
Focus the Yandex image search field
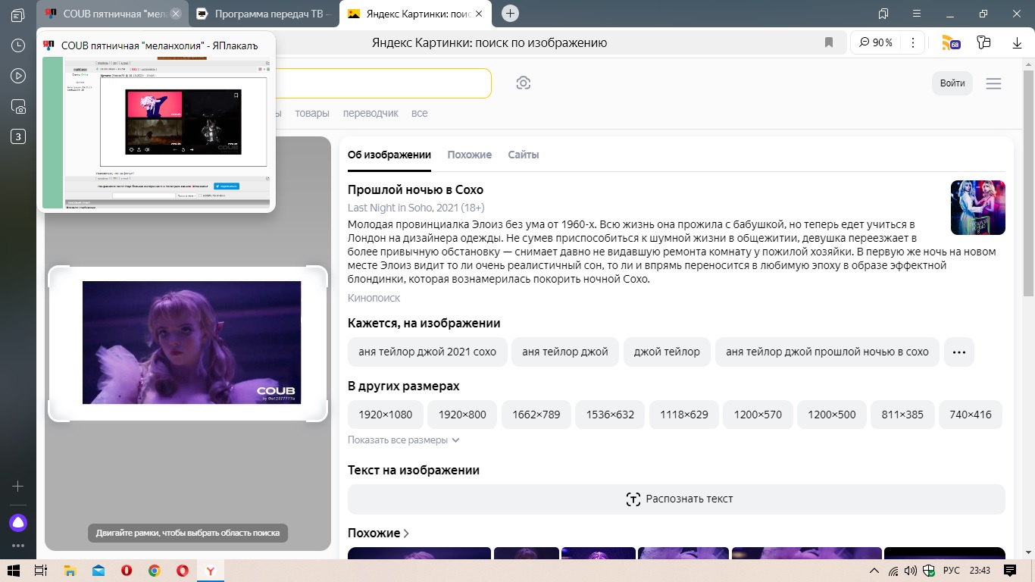[383, 83]
